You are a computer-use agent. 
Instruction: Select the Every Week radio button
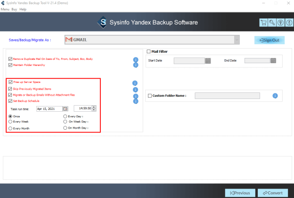click(x=10, y=122)
